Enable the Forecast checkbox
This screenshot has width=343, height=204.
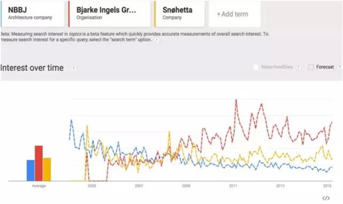pos(311,67)
